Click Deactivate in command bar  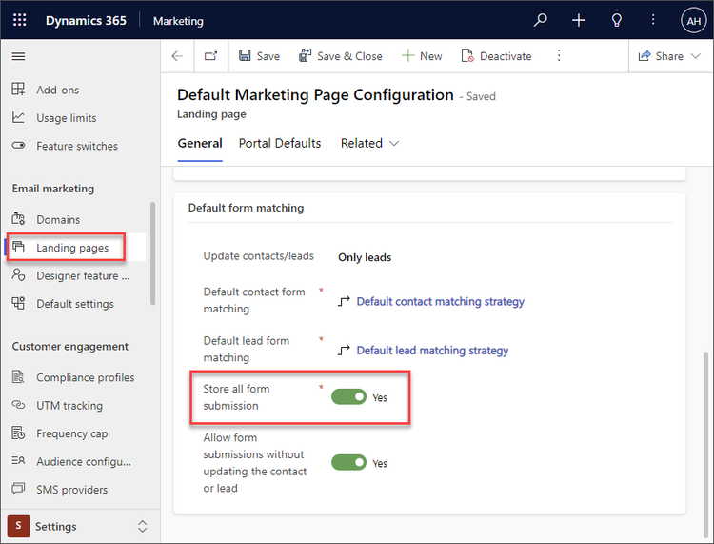point(496,56)
